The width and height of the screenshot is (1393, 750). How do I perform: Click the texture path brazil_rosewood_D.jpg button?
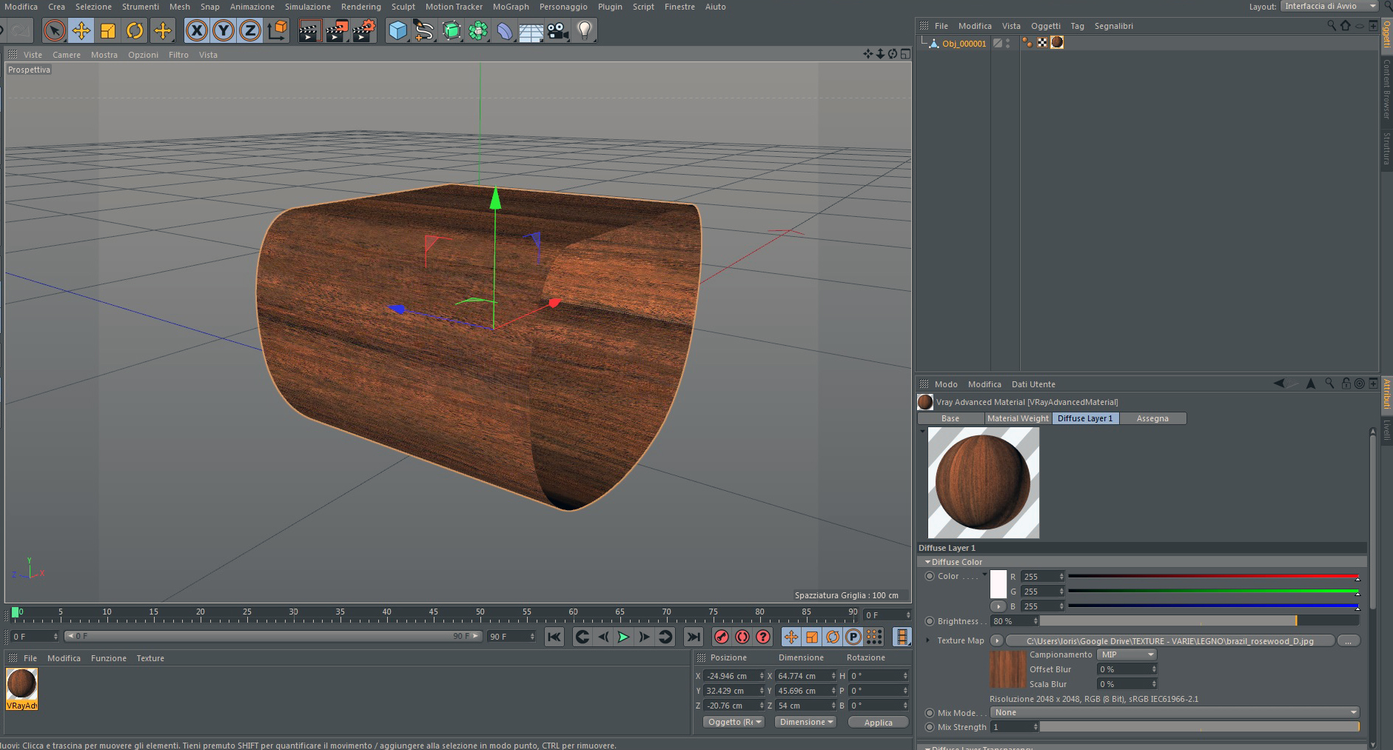point(1169,641)
